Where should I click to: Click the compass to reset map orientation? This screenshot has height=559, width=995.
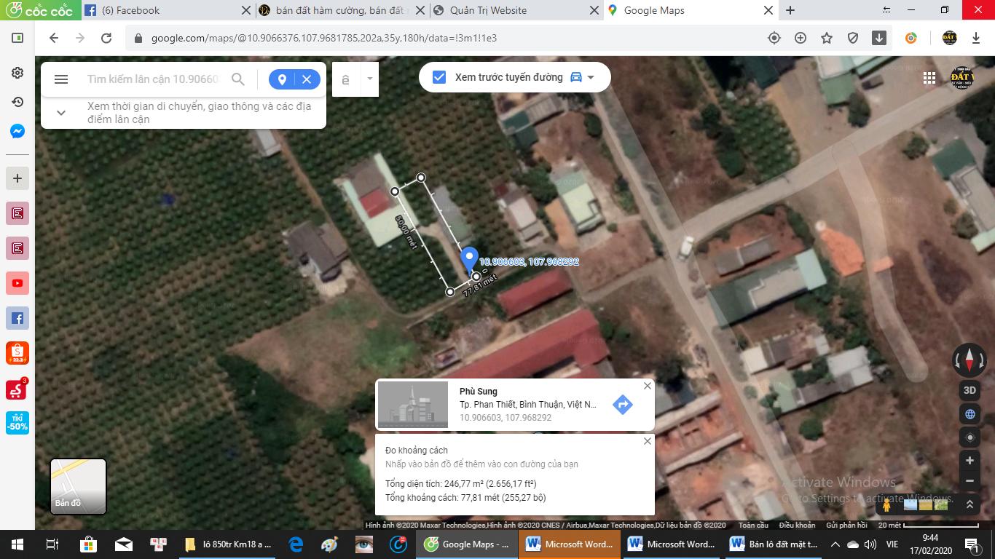pyautogui.click(x=969, y=360)
